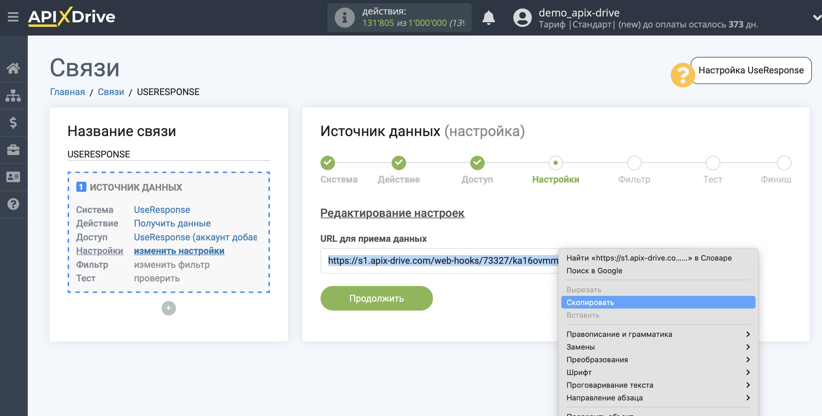Click the Настройки label in source block
The width and height of the screenshot is (822, 416).
tap(99, 251)
